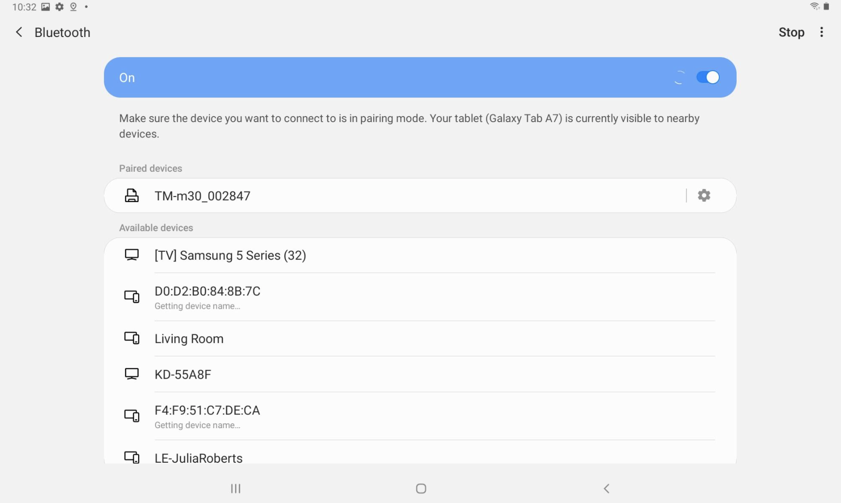Open settings gear for TM-m30_002847
The height and width of the screenshot is (503, 841).
point(704,195)
